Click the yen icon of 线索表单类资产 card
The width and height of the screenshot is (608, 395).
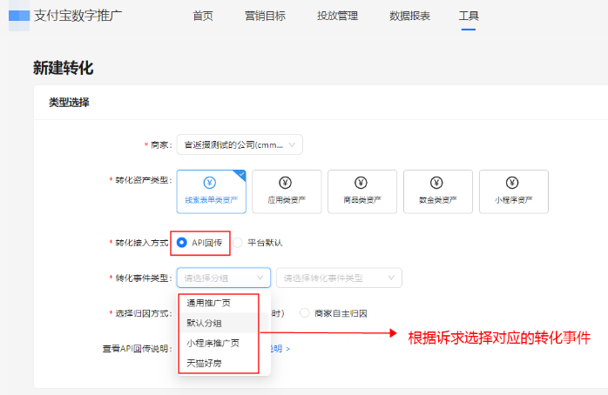tap(210, 183)
